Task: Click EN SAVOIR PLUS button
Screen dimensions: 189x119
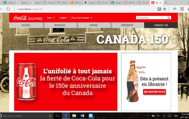Action: (x=154, y=92)
